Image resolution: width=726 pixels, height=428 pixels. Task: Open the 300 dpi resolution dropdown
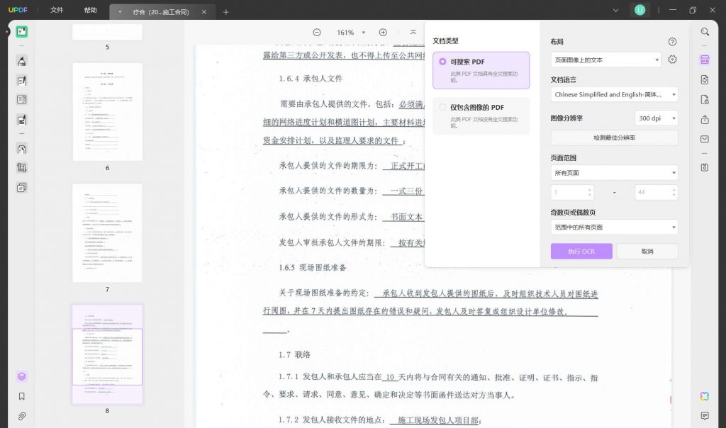[x=657, y=118]
